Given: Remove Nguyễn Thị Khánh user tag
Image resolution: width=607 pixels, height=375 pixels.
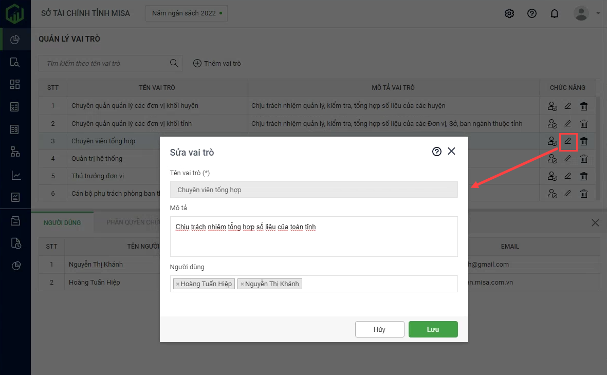Looking at the screenshot, I should pyautogui.click(x=242, y=284).
